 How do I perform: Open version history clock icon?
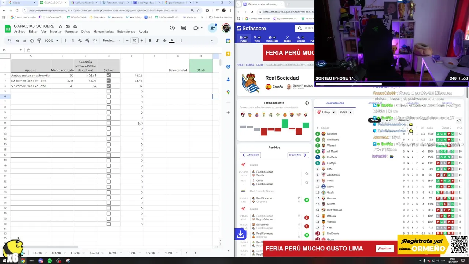pos(172,28)
